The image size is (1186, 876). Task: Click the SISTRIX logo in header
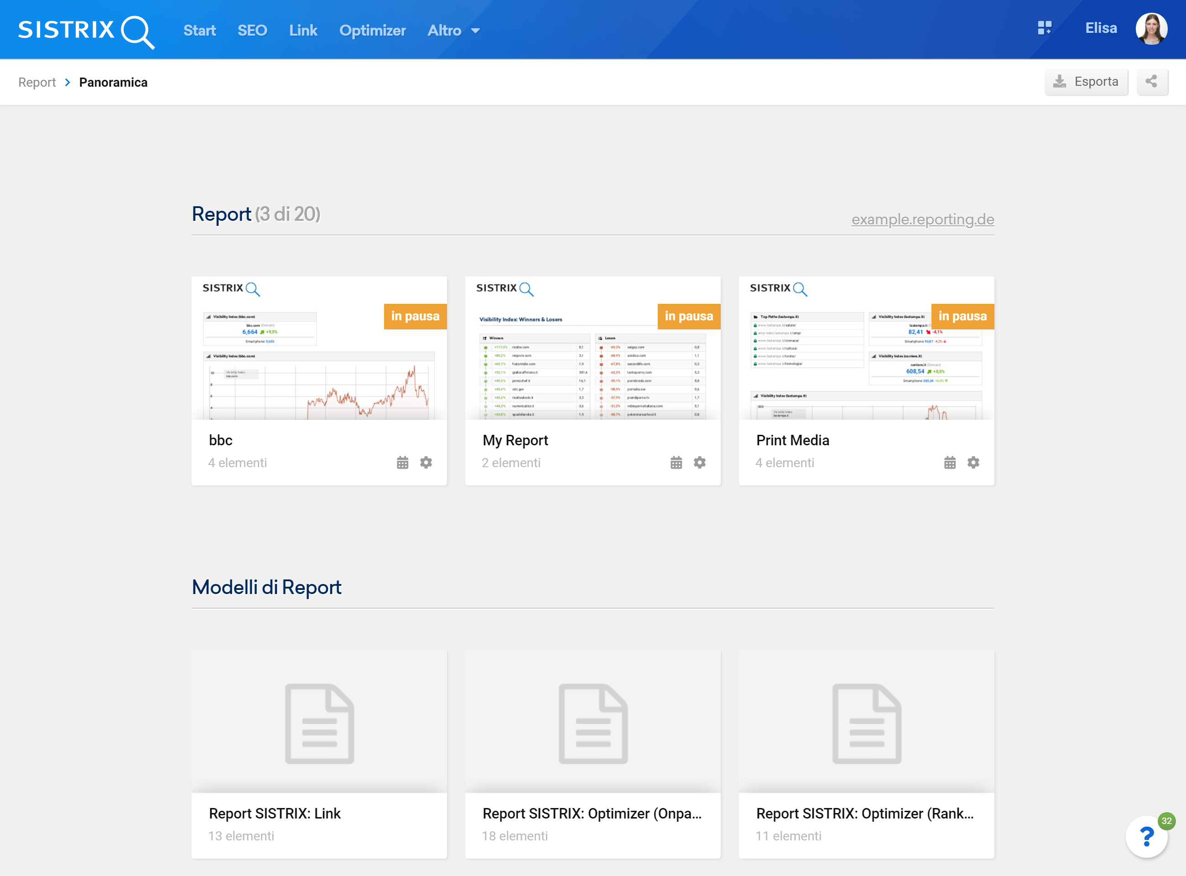86,30
